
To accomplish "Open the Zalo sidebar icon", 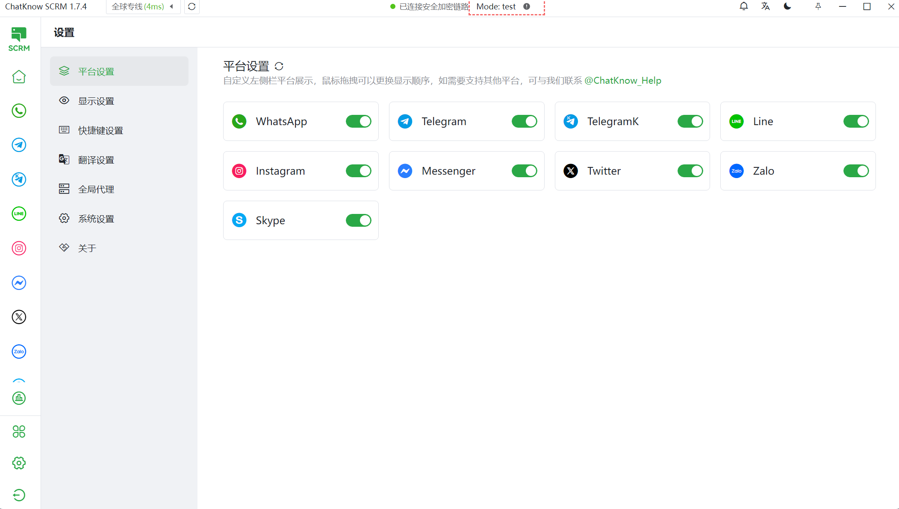I will [19, 351].
